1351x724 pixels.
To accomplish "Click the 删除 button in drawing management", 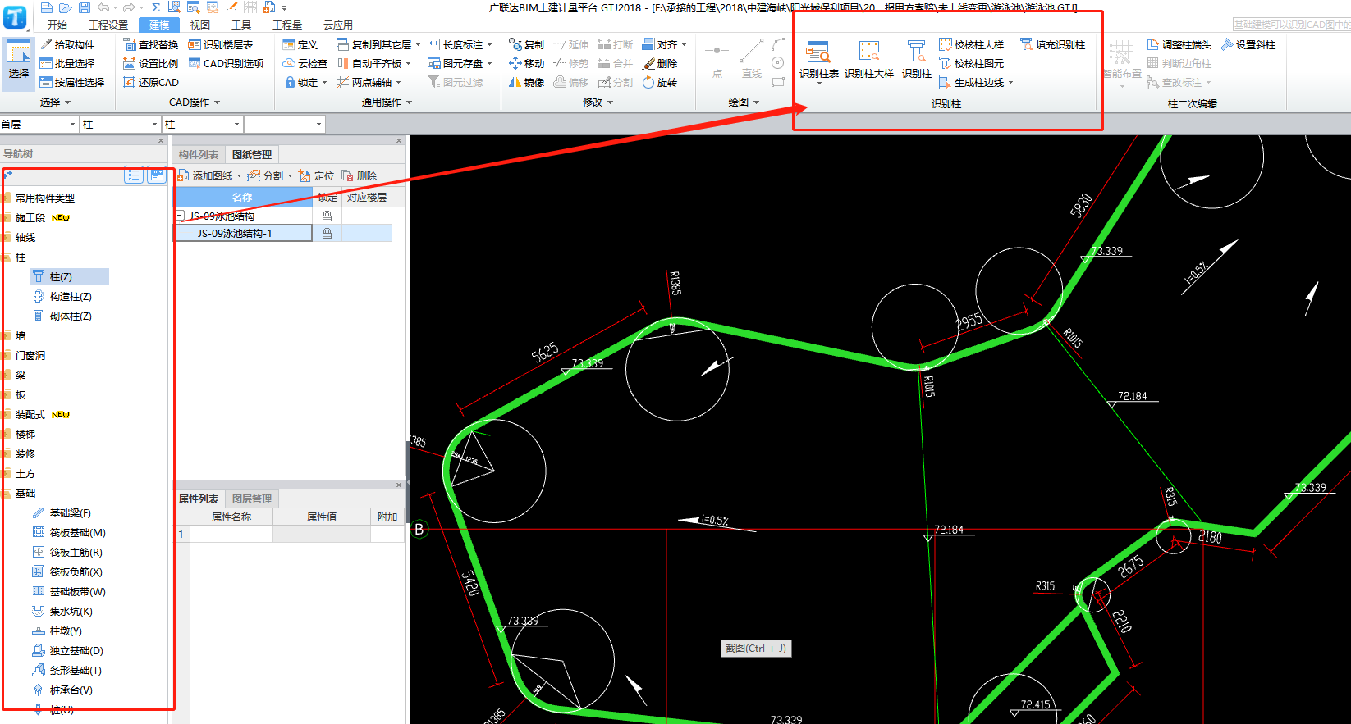I will click(x=360, y=175).
